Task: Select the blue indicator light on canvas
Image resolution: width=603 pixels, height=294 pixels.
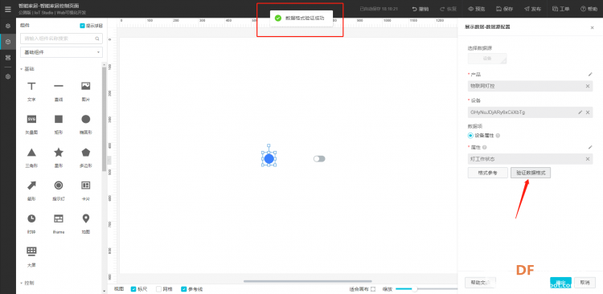Action: click(x=269, y=159)
